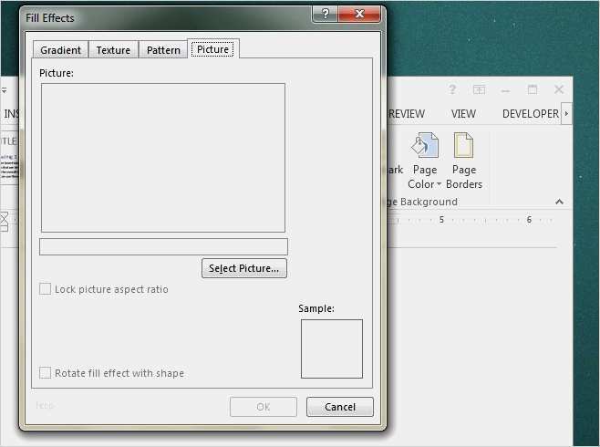Open Word Help question mark icon
The width and height of the screenshot is (600, 447).
pos(452,89)
